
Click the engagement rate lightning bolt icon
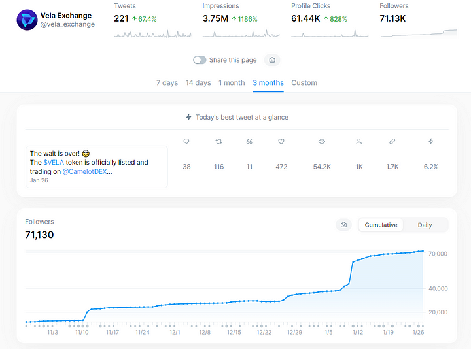point(430,141)
